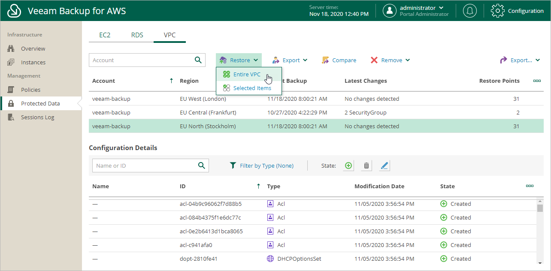The height and width of the screenshot is (271, 551).
Task: Sort by State column header
Action: coord(448,186)
